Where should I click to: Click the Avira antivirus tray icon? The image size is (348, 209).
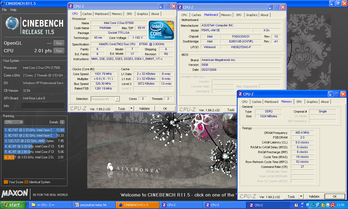pyautogui.click(x=333, y=205)
